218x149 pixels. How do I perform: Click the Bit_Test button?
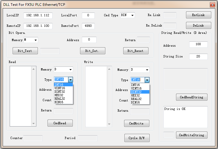click(25, 51)
